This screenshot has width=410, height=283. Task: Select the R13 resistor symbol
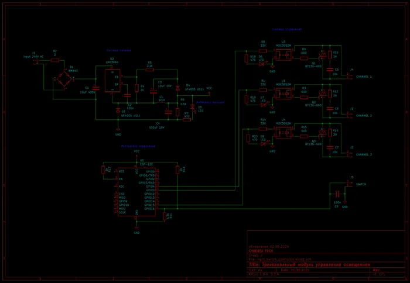[x=177, y=170]
